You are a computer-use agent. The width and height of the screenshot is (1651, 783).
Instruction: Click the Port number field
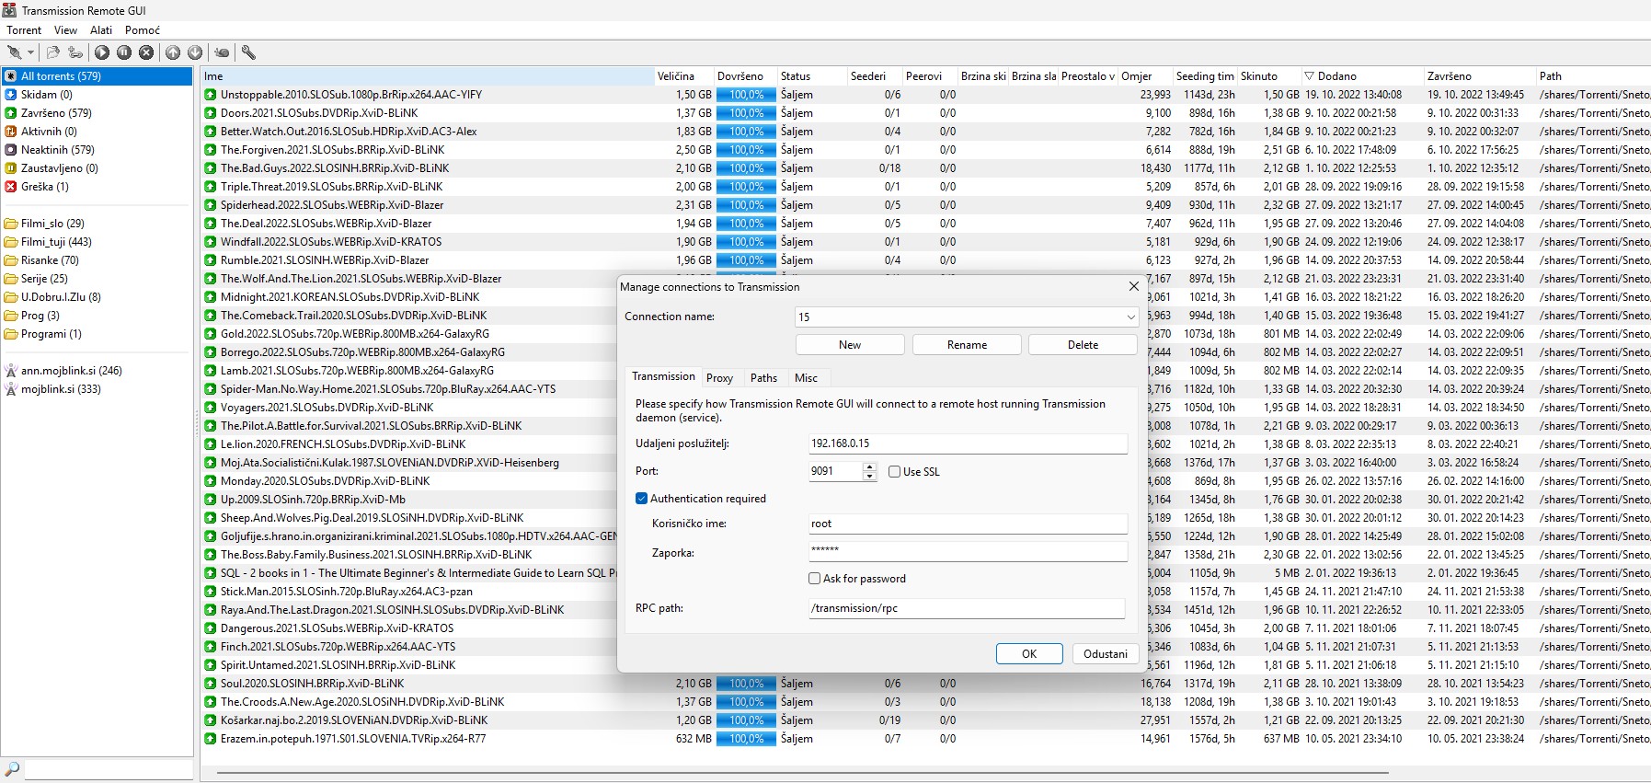pos(835,471)
